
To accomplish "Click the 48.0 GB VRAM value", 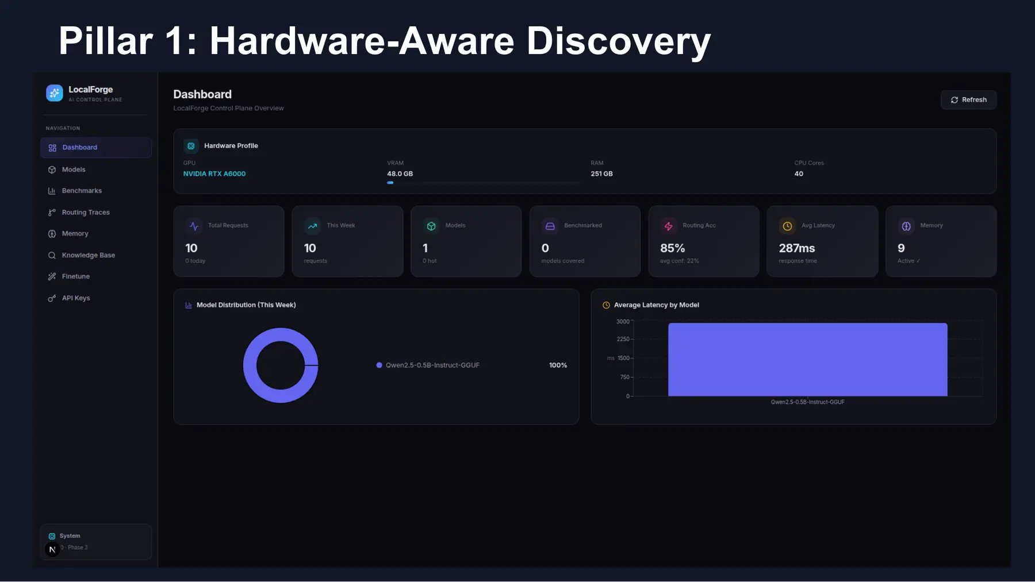I will tap(400, 174).
